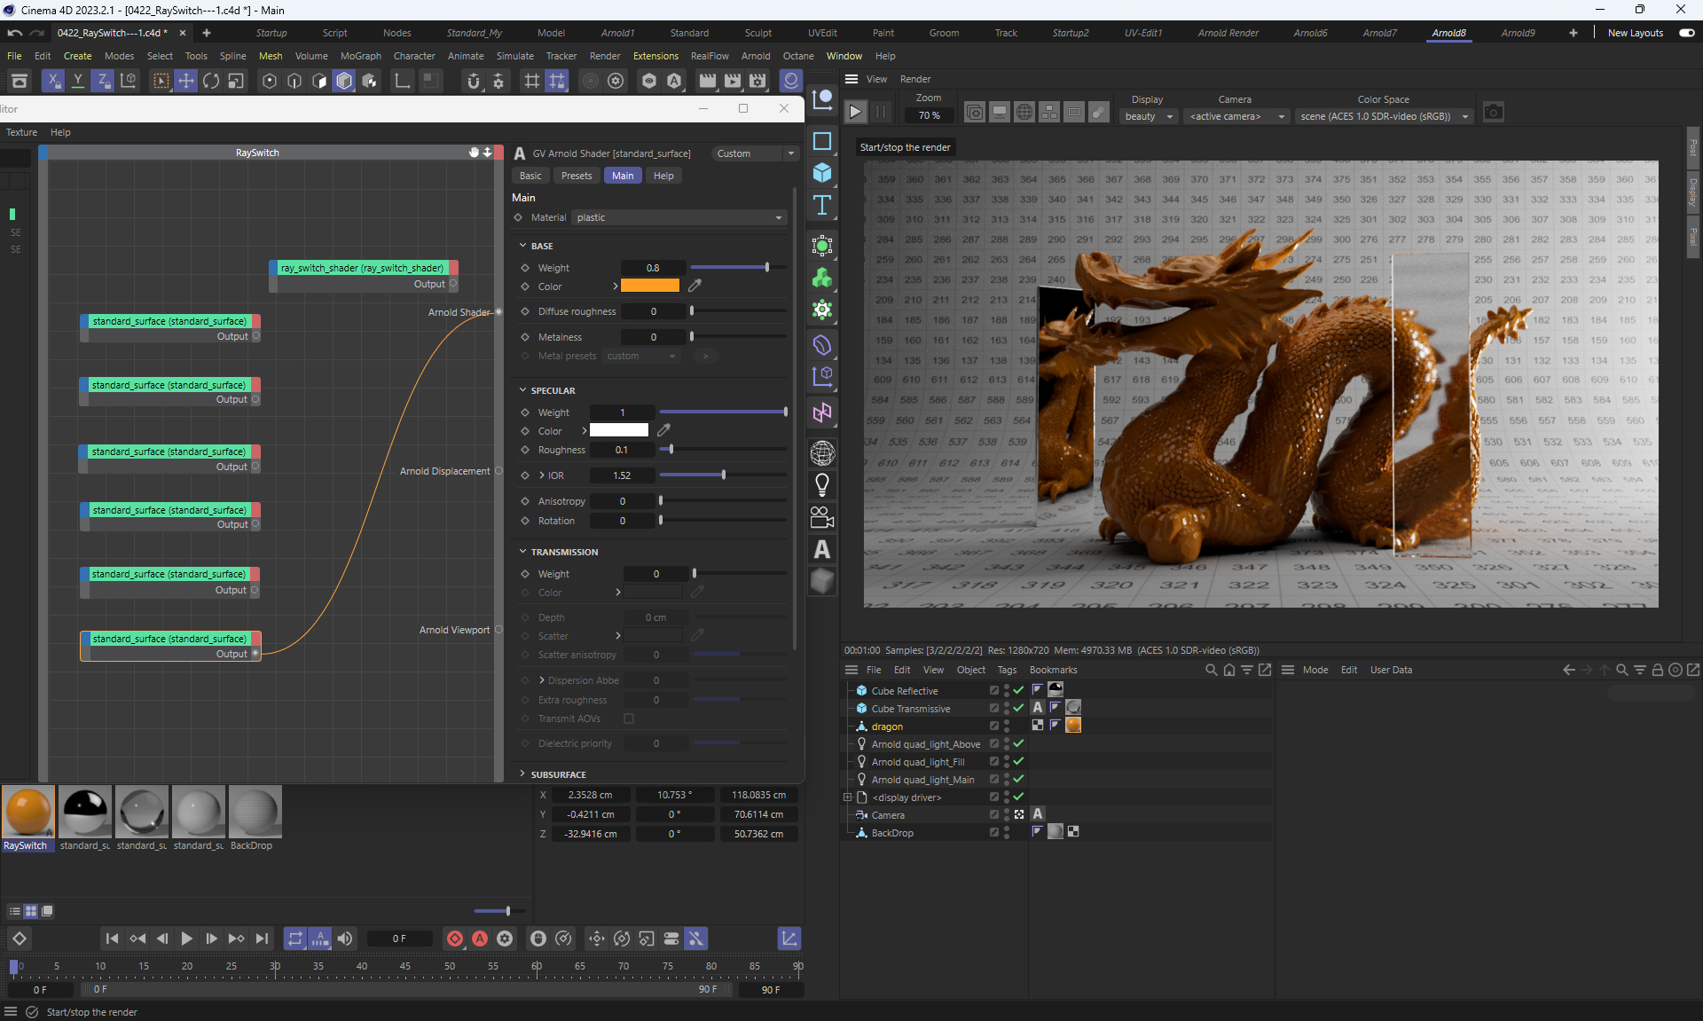Image resolution: width=1703 pixels, height=1021 pixels.
Task: Select the BackDrop material thumbnail
Action: [x=255, y=812]
